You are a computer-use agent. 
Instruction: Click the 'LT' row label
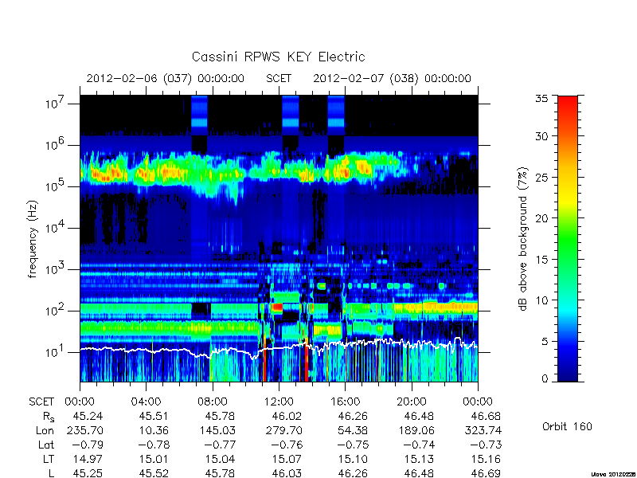click(x=48, y=460)
